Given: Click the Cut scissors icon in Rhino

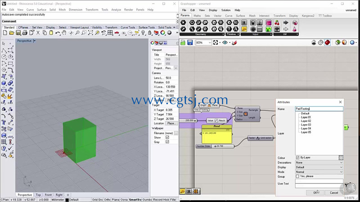Looking at the screenshot, I should click(x=38, y=33).
